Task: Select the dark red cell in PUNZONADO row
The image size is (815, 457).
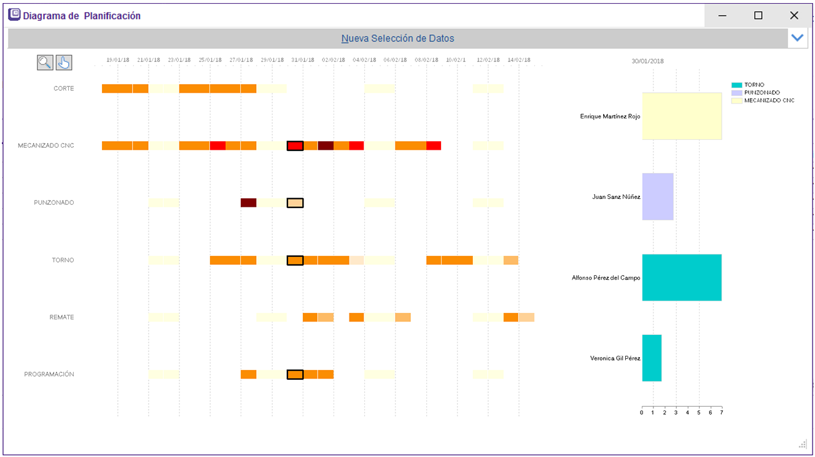Action: tap(248, 202)
